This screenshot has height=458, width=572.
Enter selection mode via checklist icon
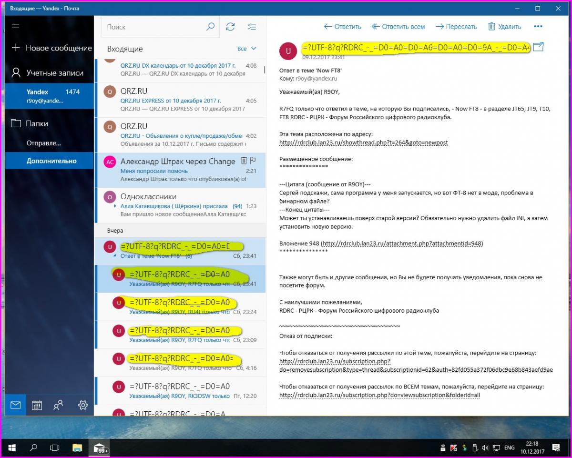coord(252,27)
